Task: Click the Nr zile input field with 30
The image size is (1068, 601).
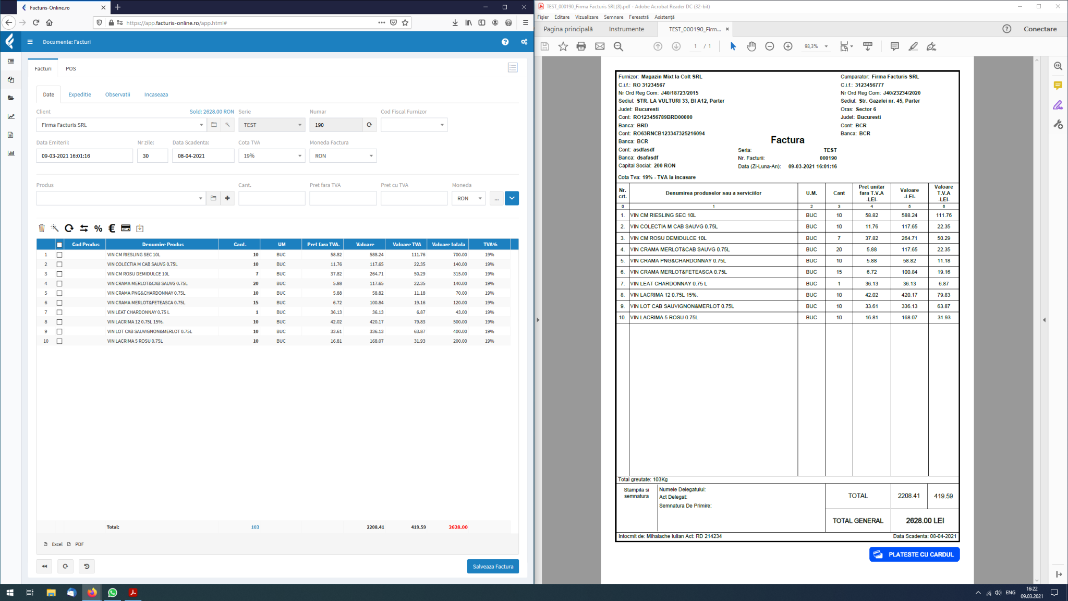Action: coord(152,155)
